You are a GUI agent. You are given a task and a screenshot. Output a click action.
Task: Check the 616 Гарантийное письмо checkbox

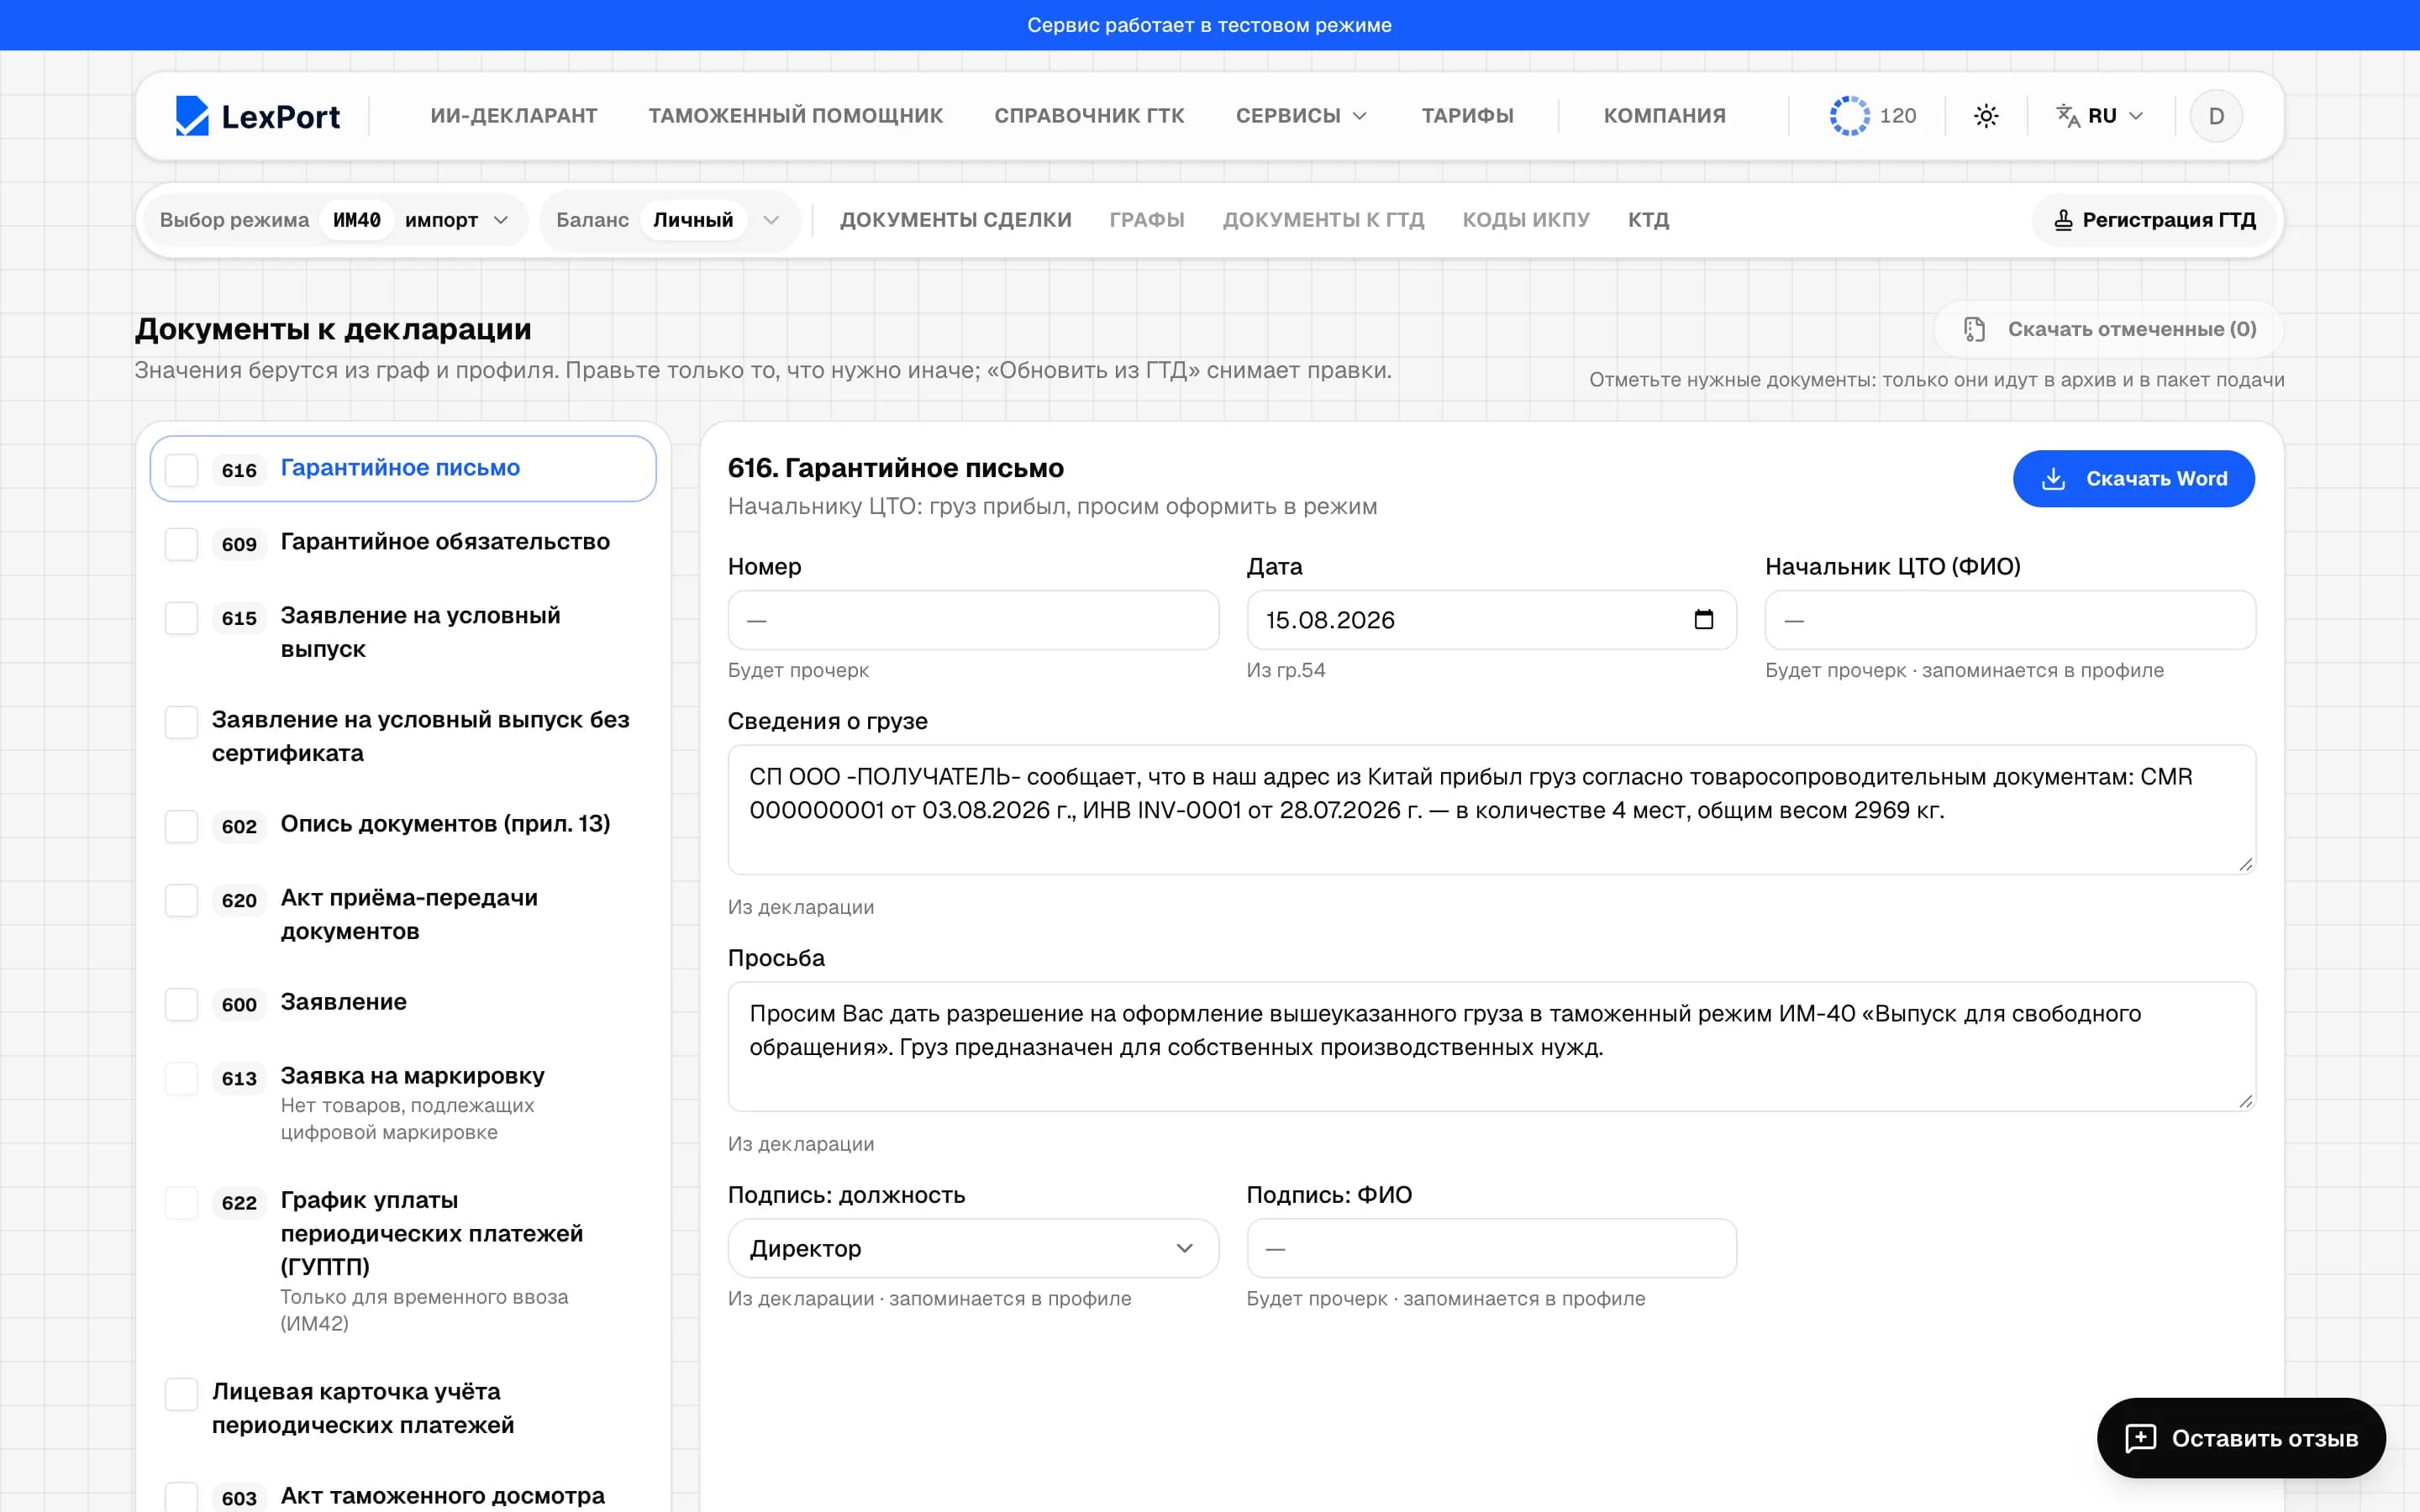coord(182,470)
